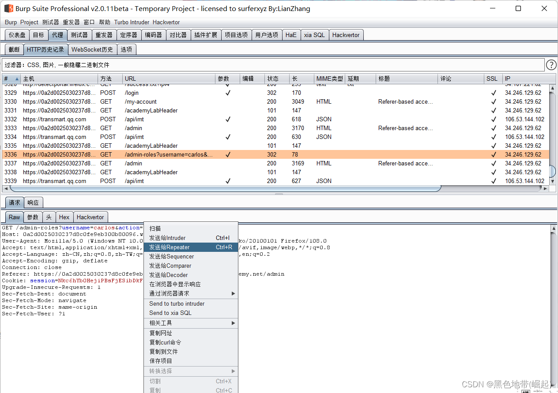Open the WebSocket历史 tab
The width and height of the screenshot is (558, 393).
tap(92, 49)
